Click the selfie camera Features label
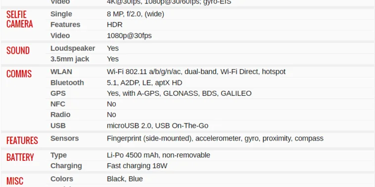 (65, 25)
